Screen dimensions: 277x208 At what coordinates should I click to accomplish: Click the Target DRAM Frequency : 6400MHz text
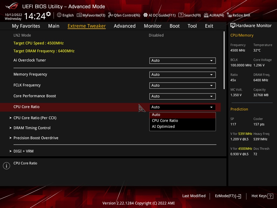[44, 51]
